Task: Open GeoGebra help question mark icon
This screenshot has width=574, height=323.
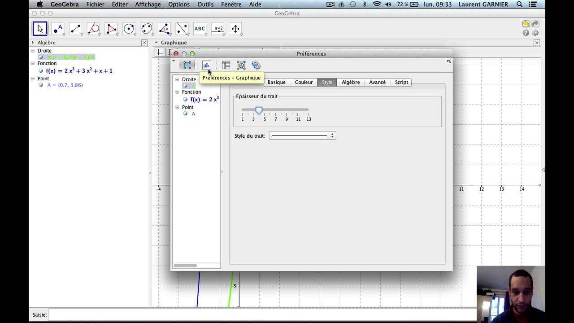Action: coord(526,33)
